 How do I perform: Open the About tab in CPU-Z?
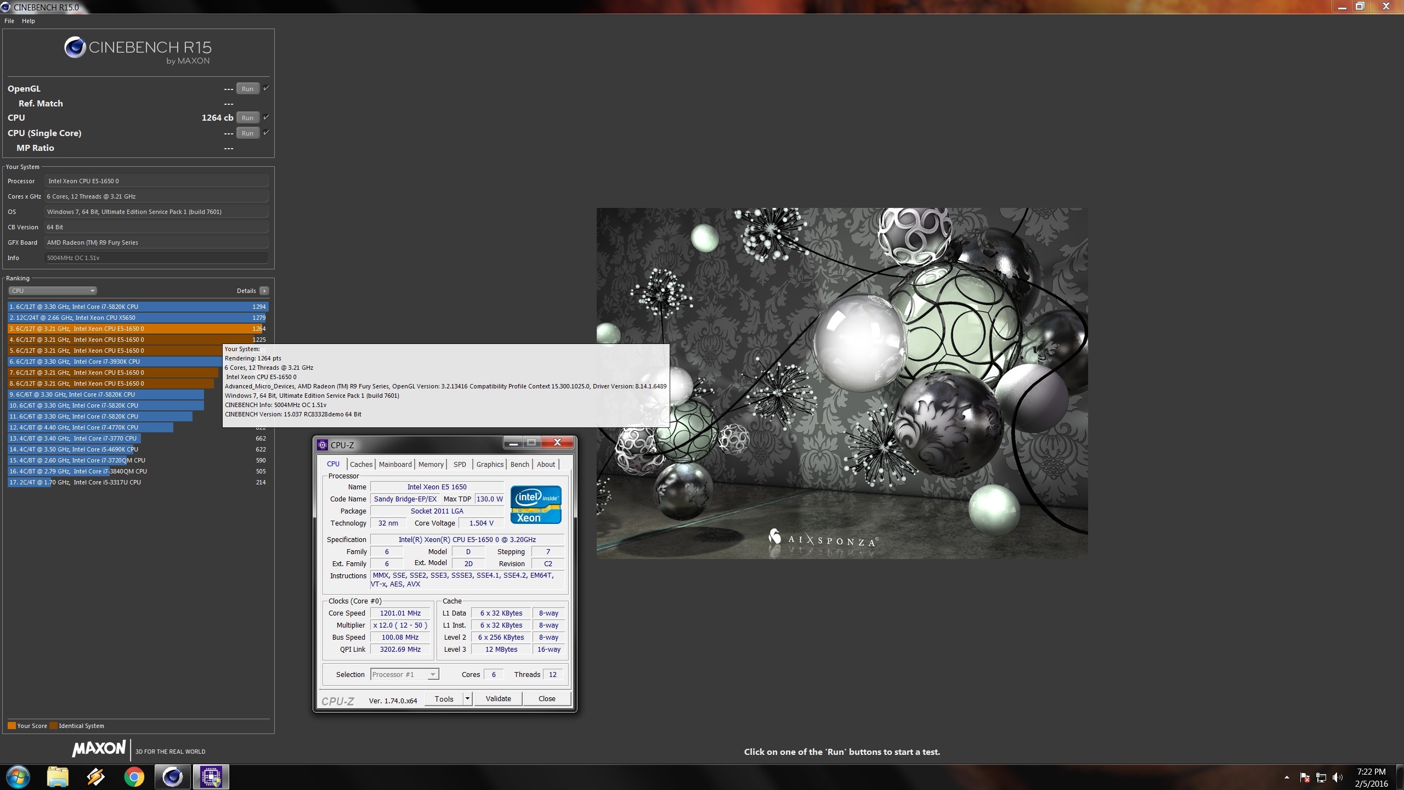[x=546, y=465]
